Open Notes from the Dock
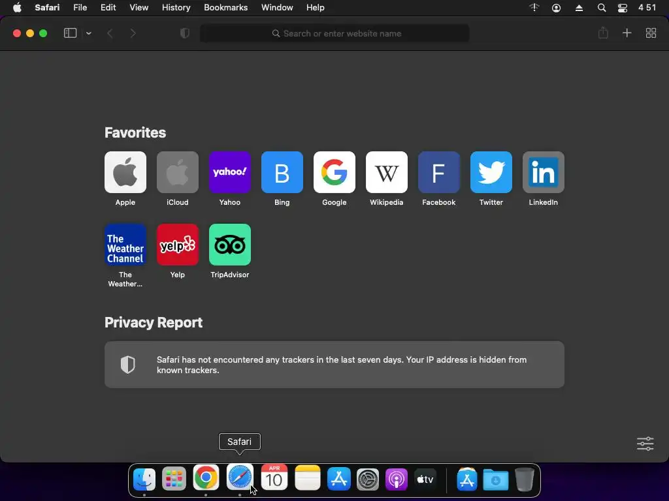 click(x=308, y=478)
